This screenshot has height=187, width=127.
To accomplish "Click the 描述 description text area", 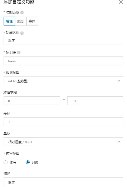I will (63, 182).
